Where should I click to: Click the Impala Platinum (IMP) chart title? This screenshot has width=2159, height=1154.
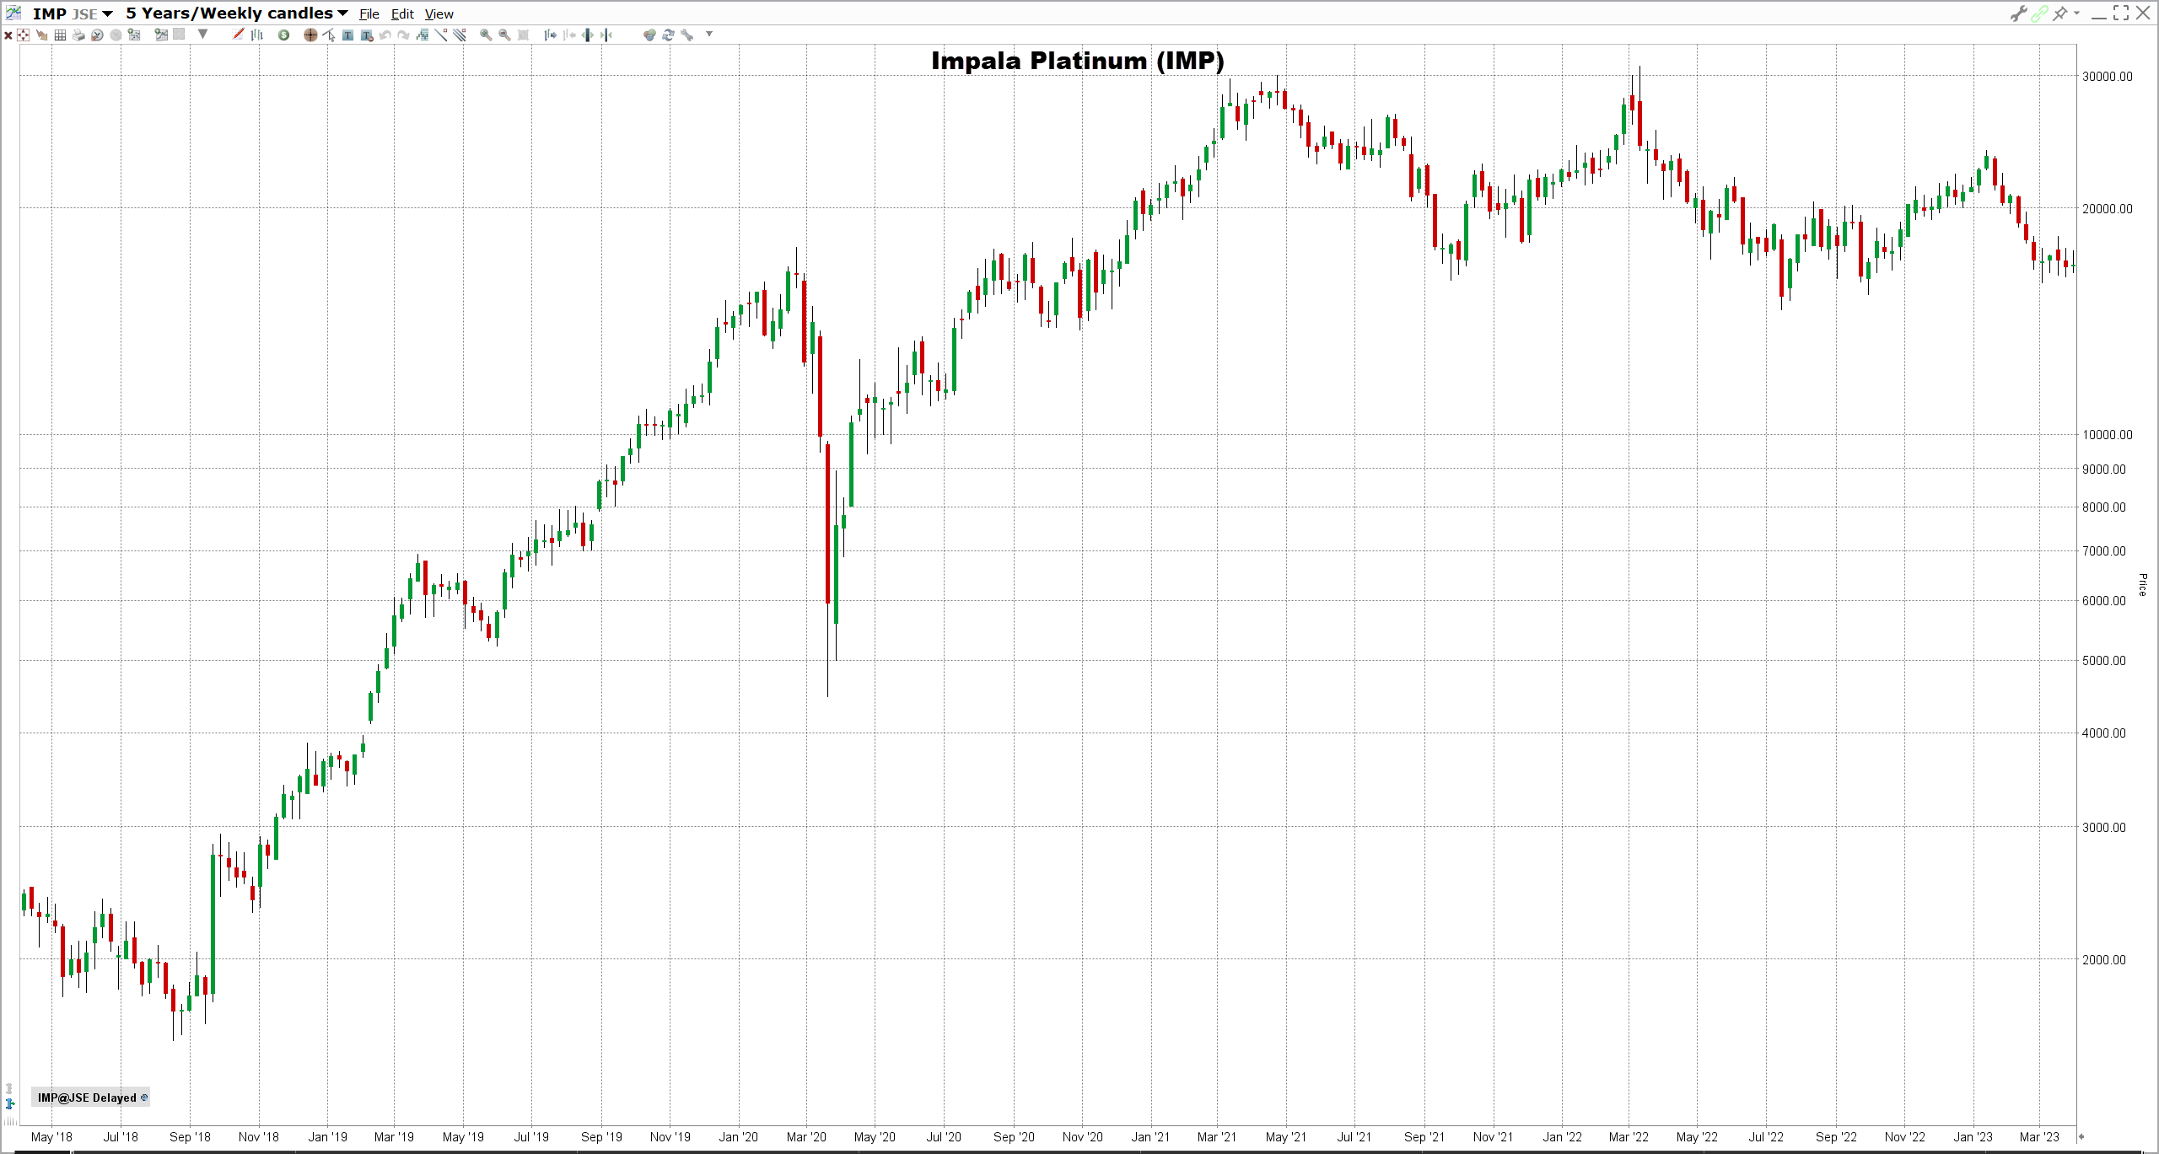click(1077, 61)
